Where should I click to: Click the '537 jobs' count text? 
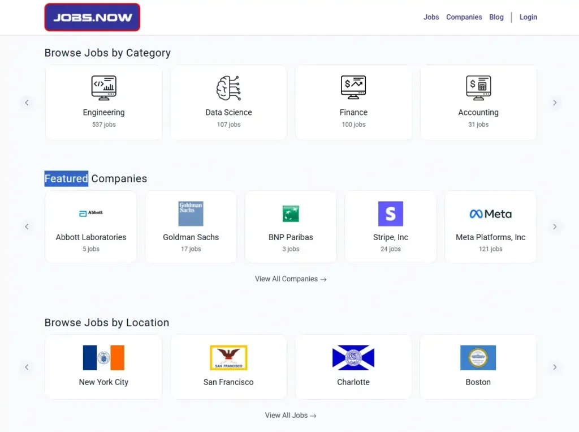(104, 125)
